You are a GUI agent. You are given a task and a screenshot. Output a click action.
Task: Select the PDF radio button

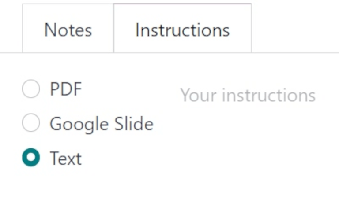[31, 89]
